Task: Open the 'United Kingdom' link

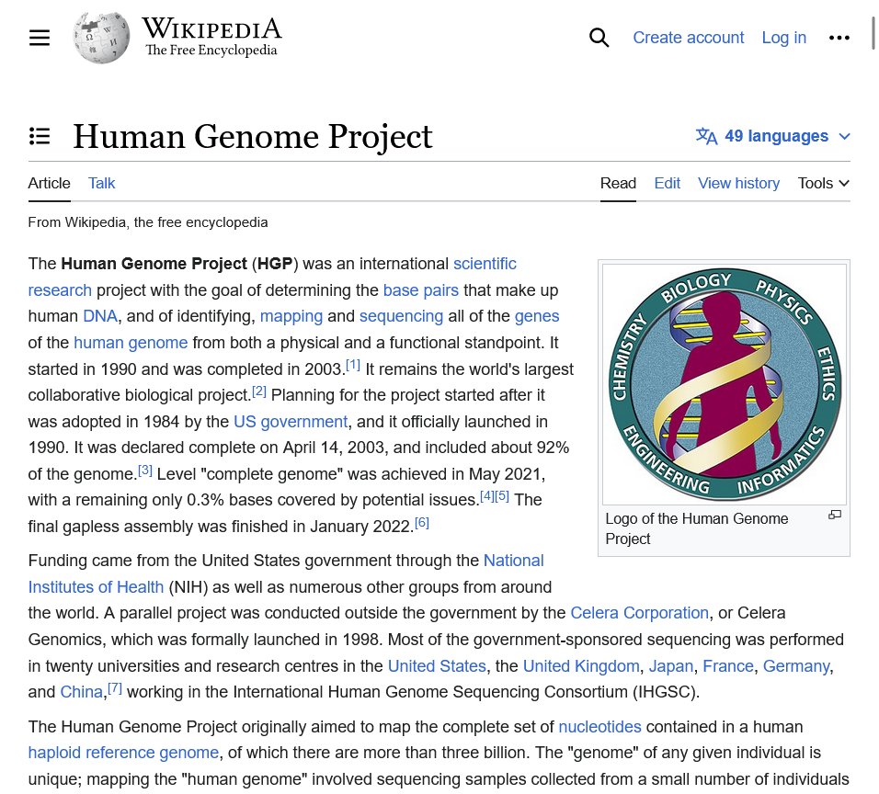Action: (x=581, y=665)
